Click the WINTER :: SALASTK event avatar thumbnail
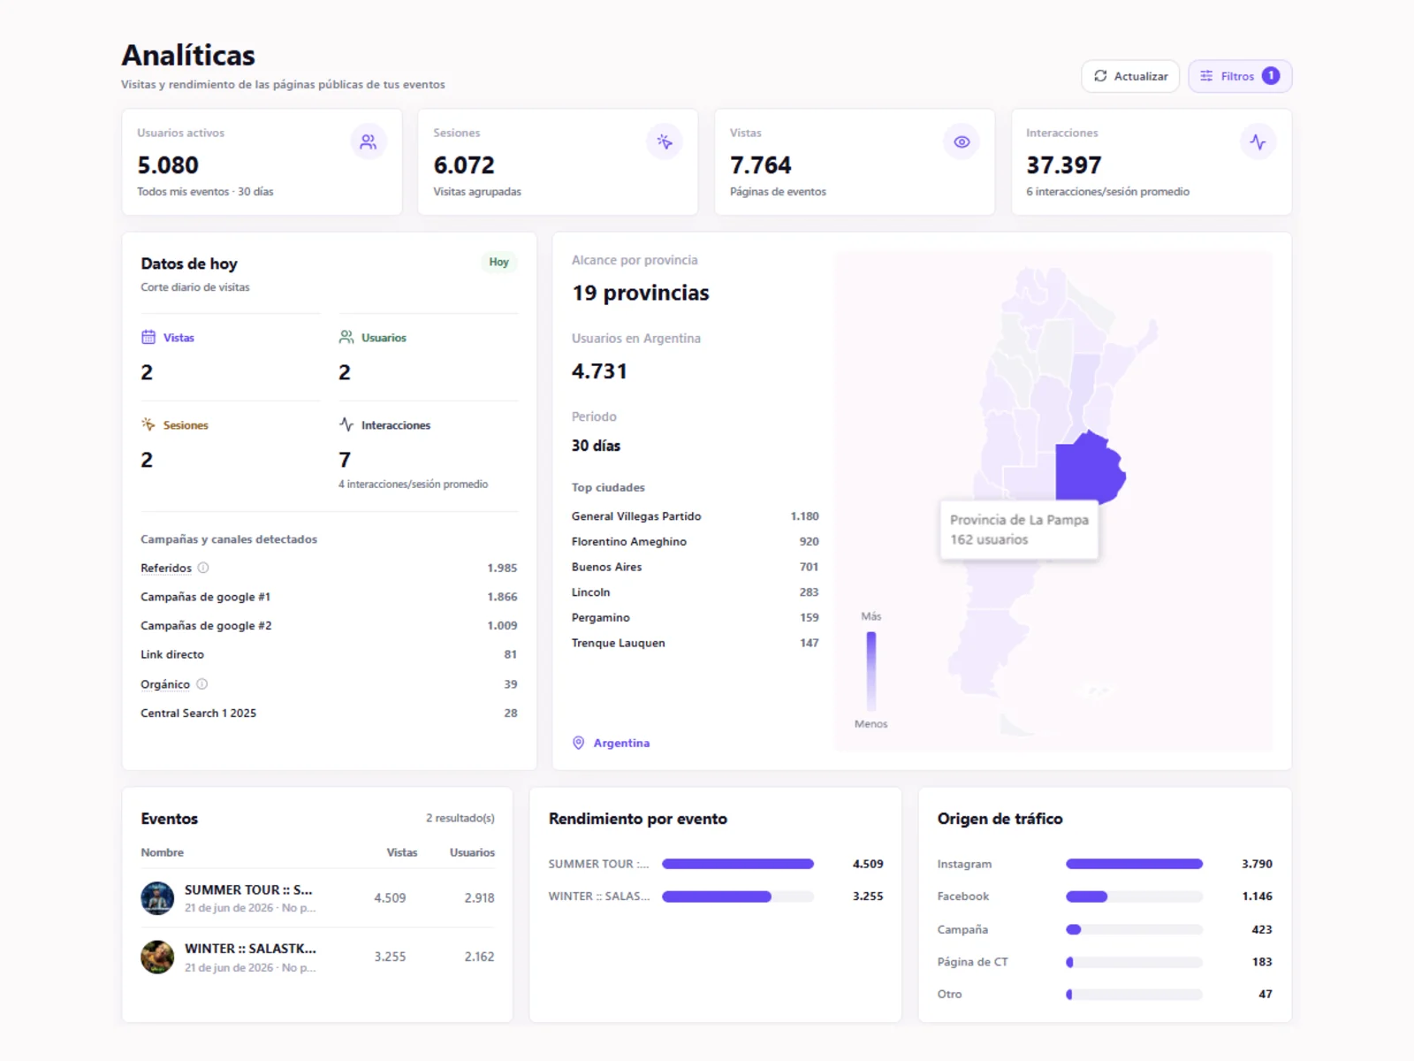Image resolution: width=1414 pixels, height=1061 pixels. click(x=157, y=957)
